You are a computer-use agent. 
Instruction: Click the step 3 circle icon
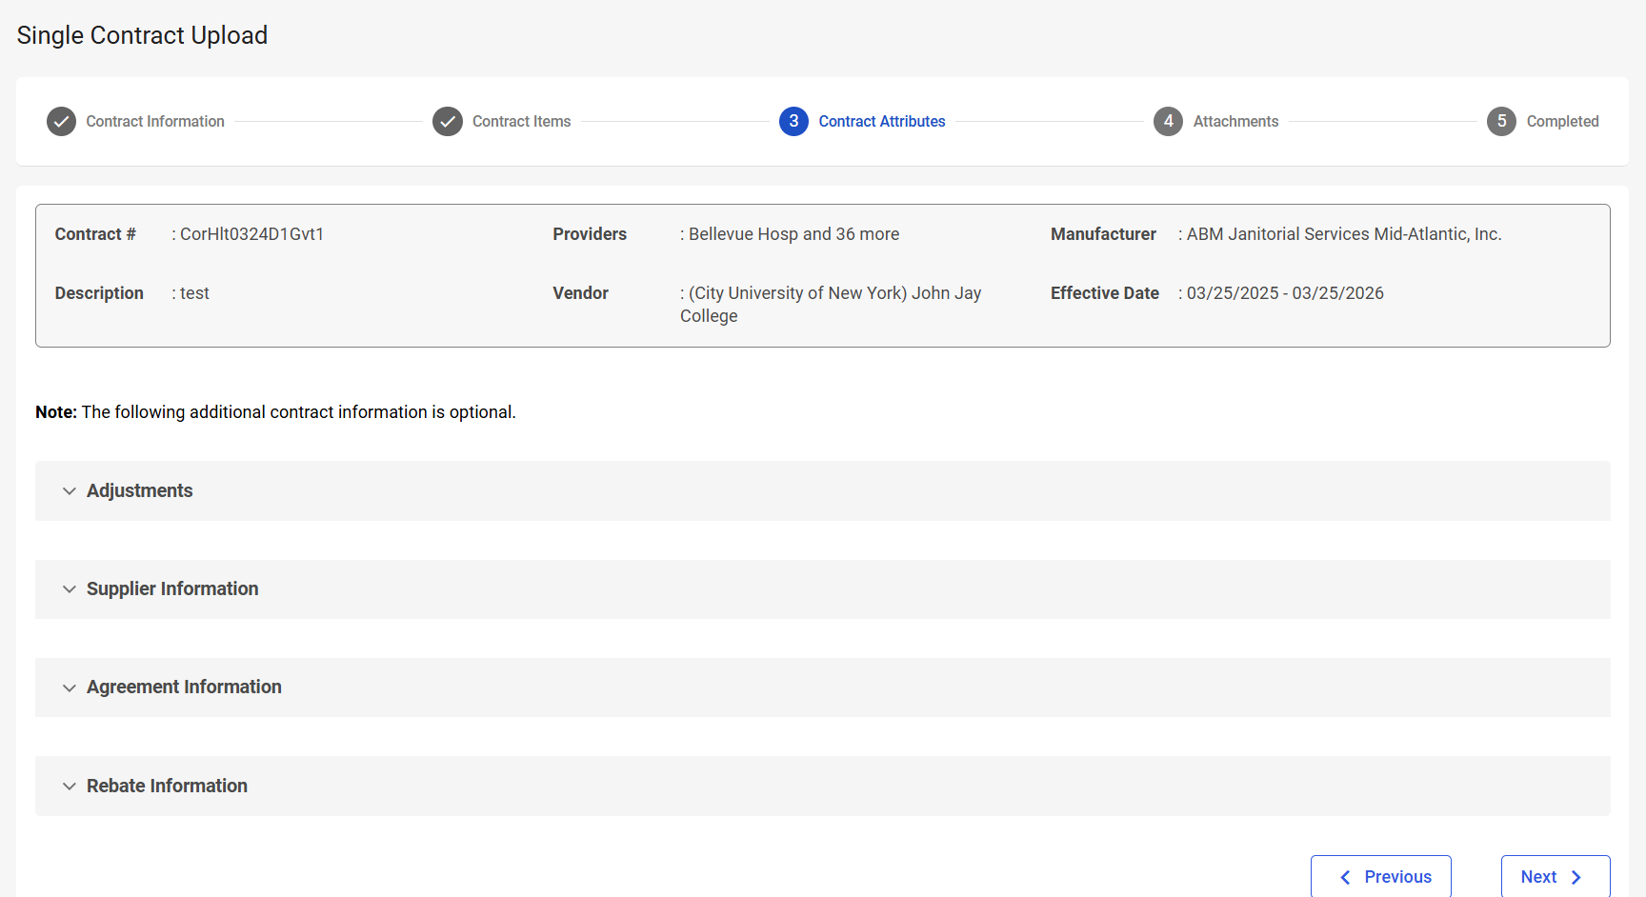coord(793,122)
